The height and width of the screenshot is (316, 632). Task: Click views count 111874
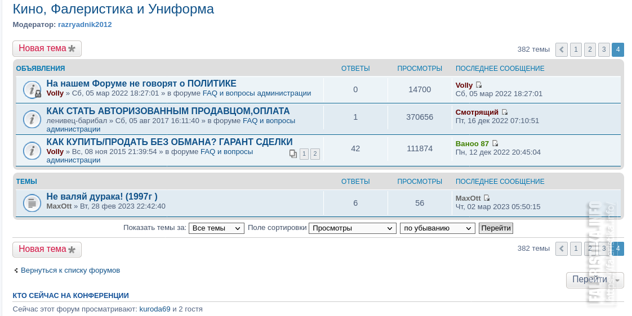coord(420,148)
